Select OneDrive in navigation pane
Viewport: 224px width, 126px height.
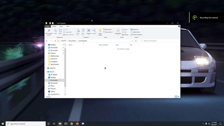coord(52,68)
